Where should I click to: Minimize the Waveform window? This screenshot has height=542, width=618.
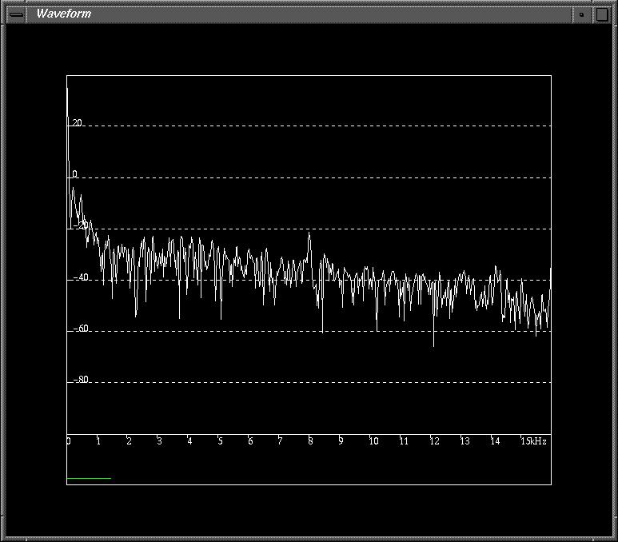[x=582, y=14]
